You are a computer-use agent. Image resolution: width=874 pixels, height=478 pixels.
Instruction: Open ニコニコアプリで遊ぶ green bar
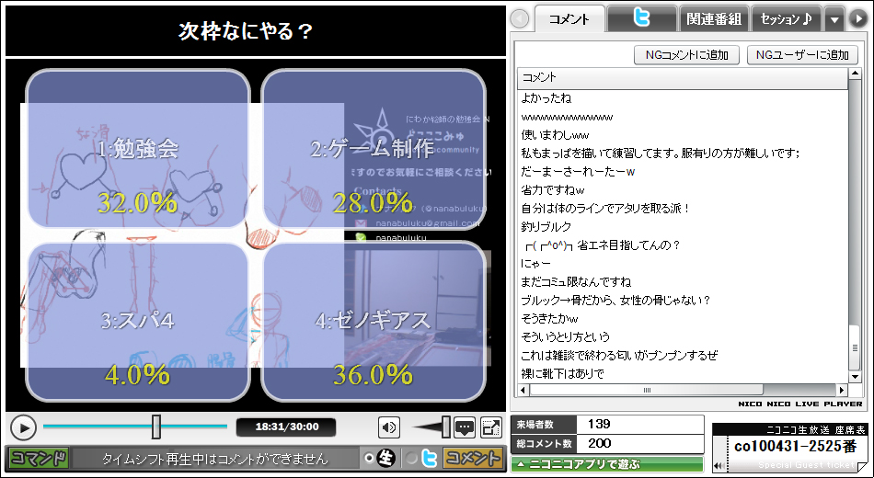[607, 464]
